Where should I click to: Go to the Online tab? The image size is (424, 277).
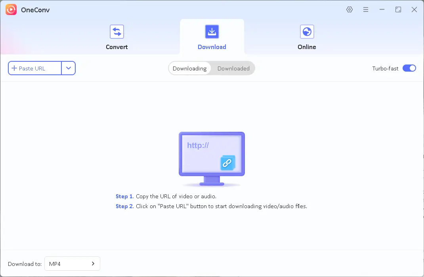click(x=307, y=47)
